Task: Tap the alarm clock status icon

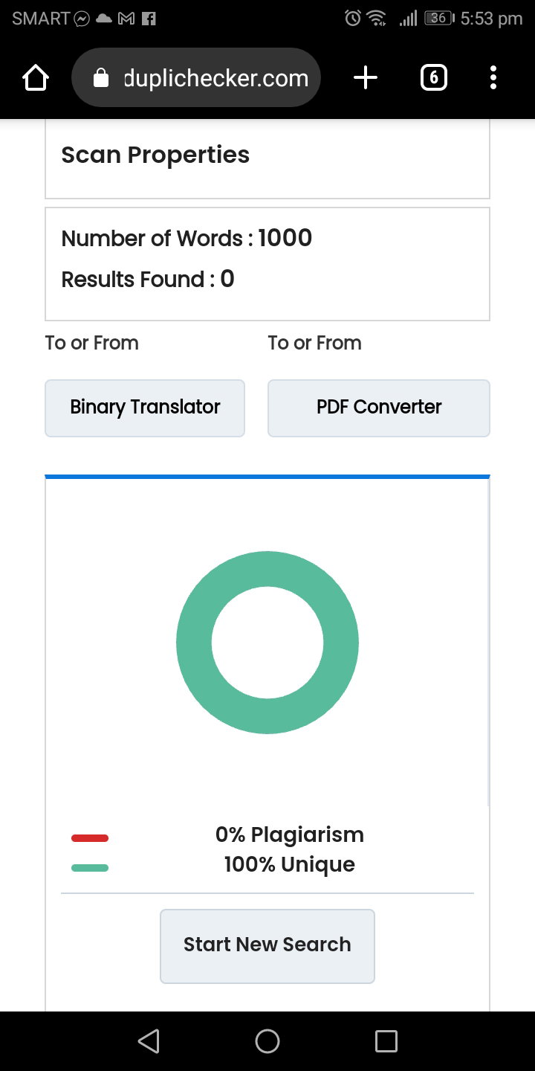Action: coord(353,18)
